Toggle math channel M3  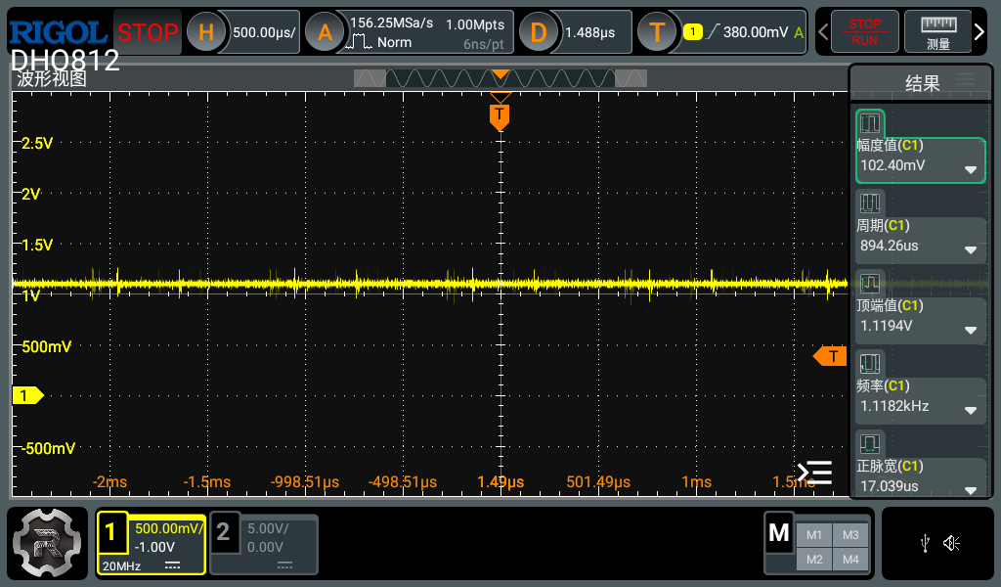tap(850, 535)
